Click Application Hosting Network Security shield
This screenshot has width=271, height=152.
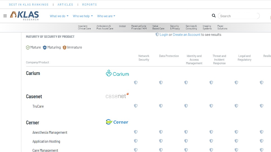136,141
